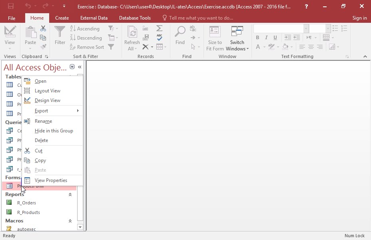The image size is (371, 240).
Task: Choose Cut in the context menu
Action: (x=52, y=151)
